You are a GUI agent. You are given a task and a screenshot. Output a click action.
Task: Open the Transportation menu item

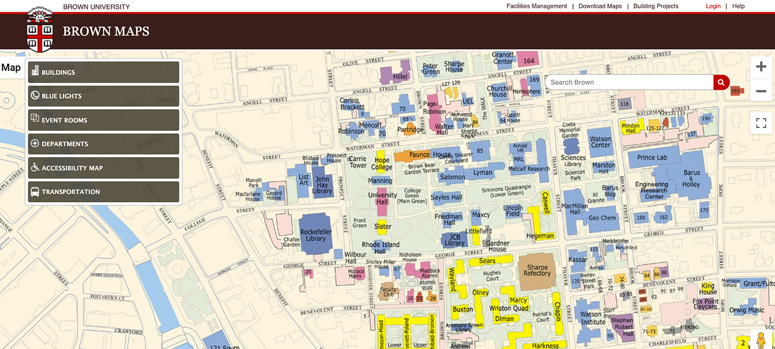[x=104, y=192]
